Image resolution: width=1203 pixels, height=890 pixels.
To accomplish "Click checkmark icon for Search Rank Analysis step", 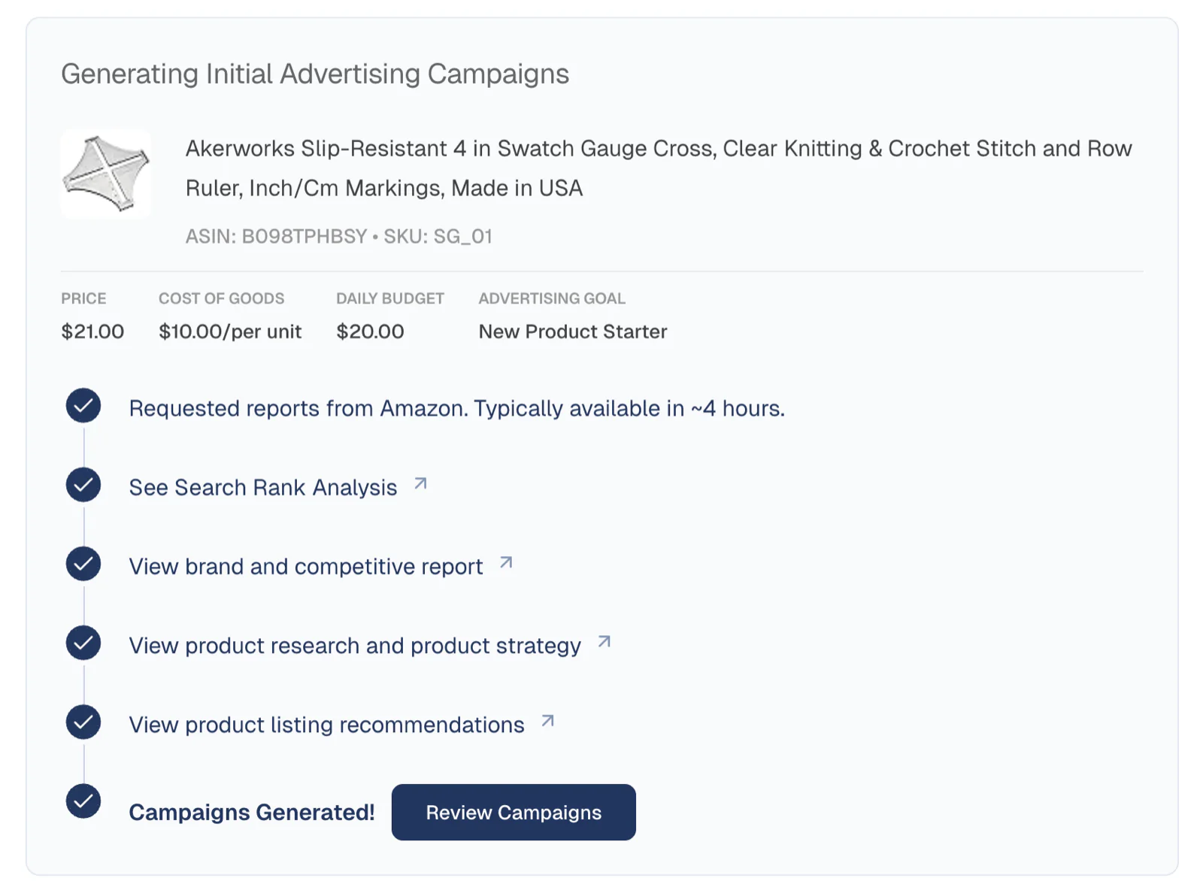I will 83,485.
